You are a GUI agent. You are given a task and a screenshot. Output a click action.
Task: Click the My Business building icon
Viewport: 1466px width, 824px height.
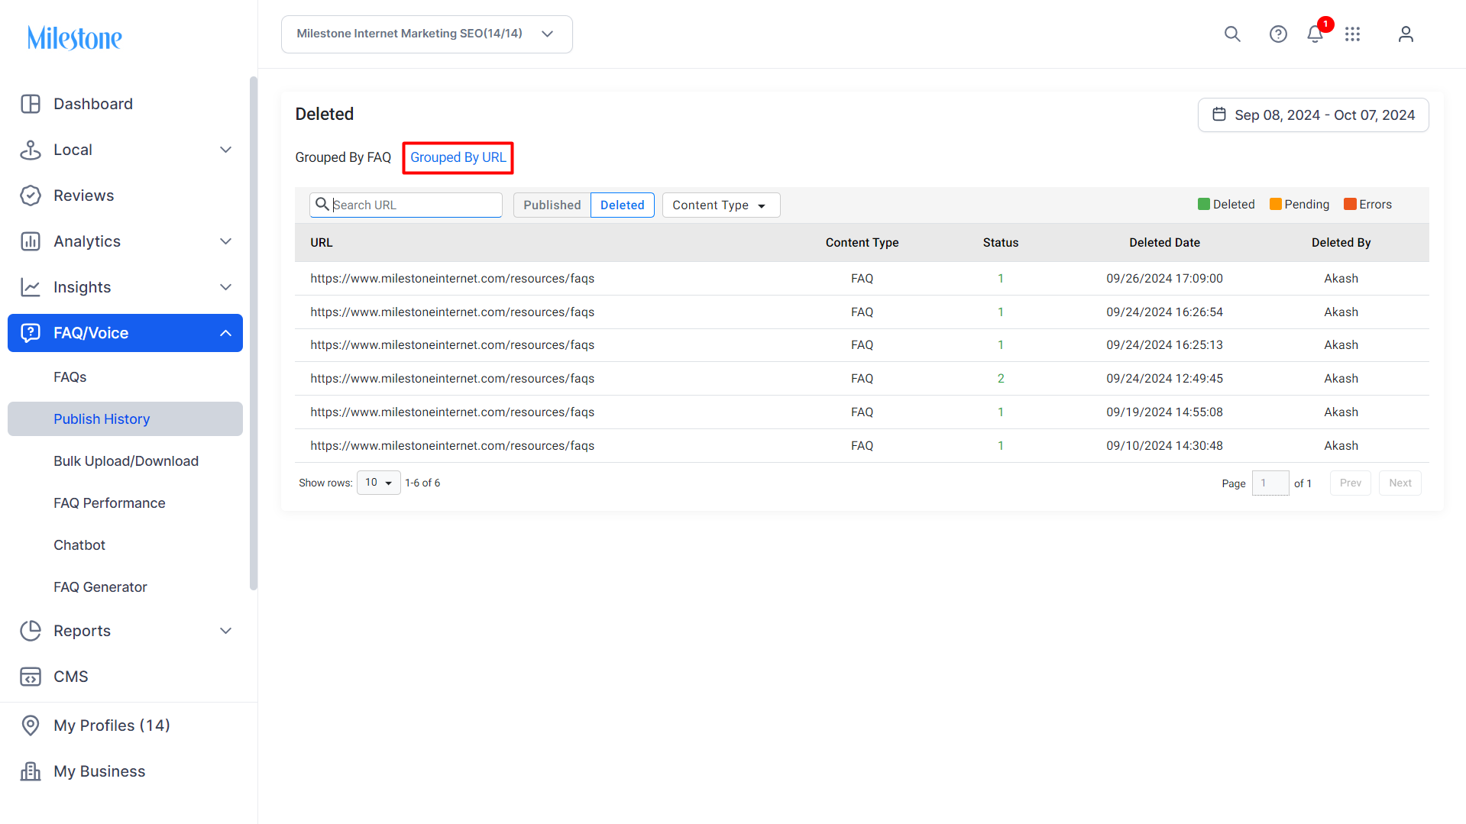tap(31, 771)
